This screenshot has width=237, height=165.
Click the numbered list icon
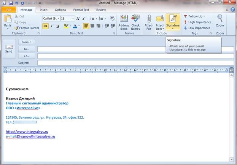(101, 18)
